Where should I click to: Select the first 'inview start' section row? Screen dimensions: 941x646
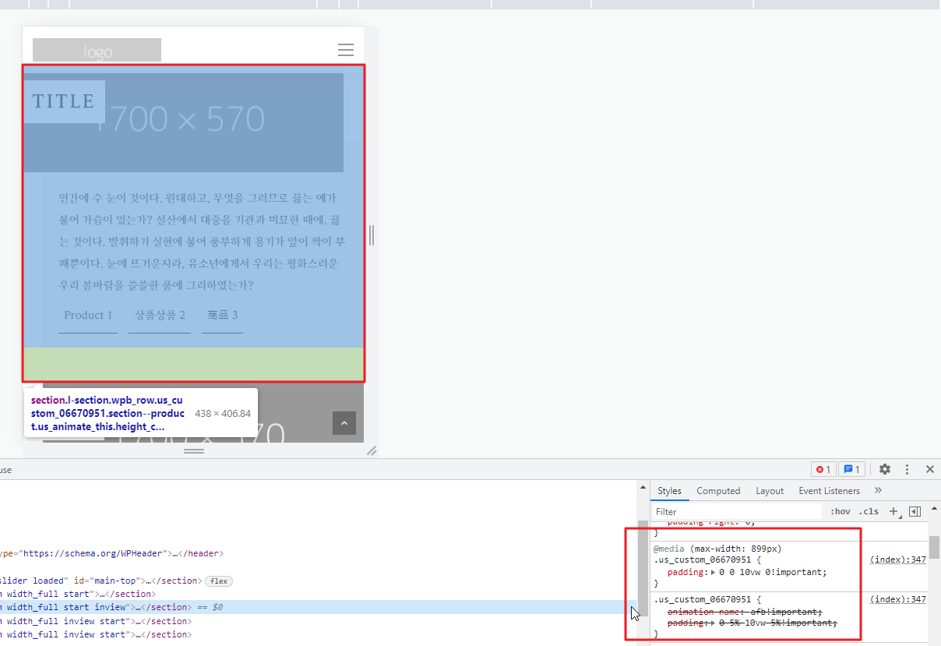click(319, 621)
